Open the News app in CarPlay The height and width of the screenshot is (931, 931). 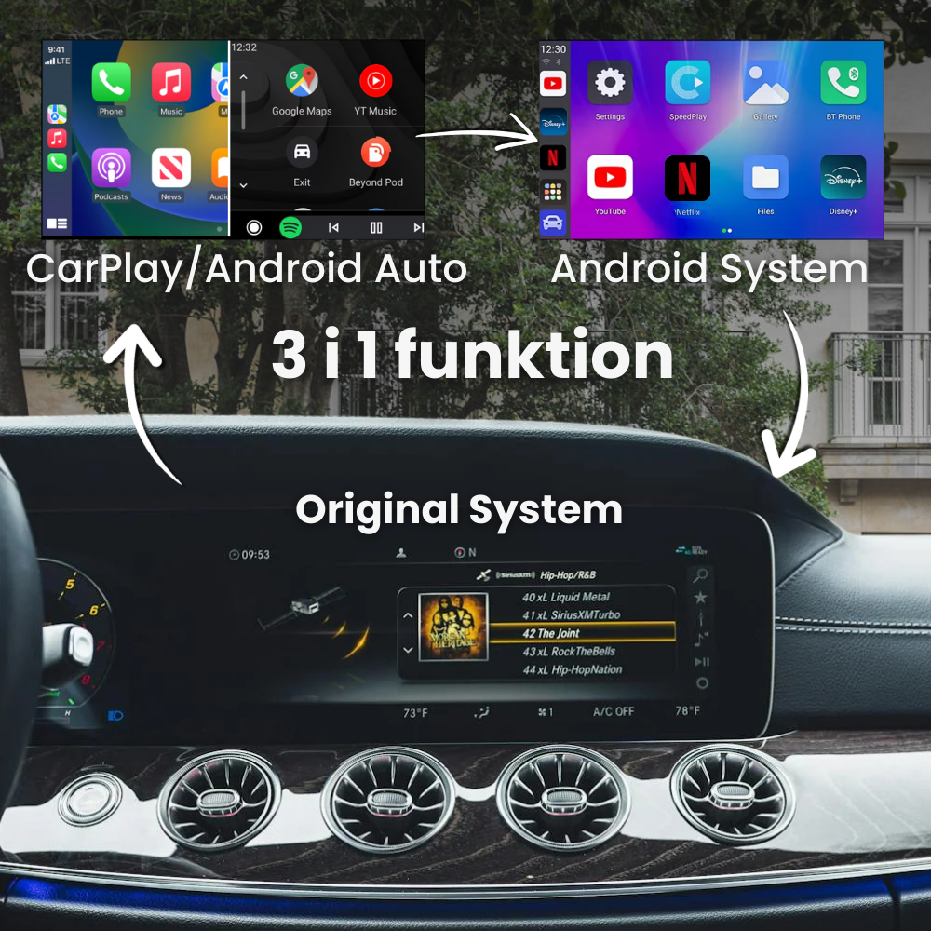pos(171,168)
